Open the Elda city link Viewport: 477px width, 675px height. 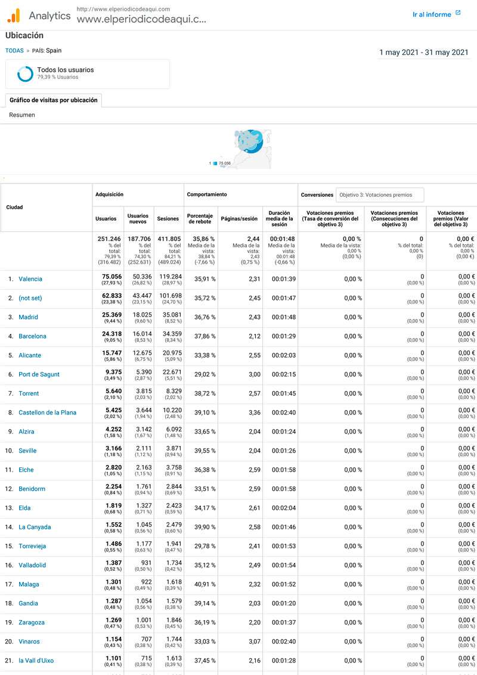[x=24, y=508]
